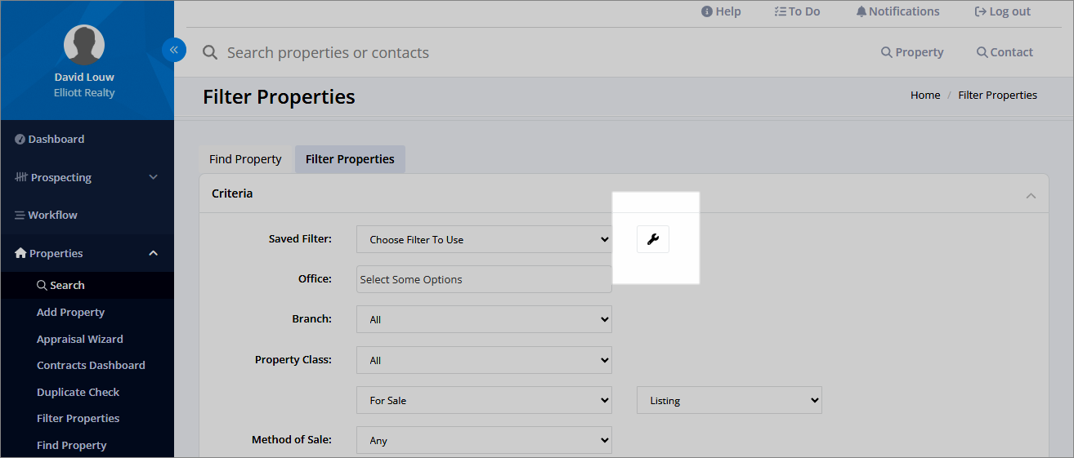
Task: Open the Branch dropdown
Action: pyautogui.click(x=484, y=319)
